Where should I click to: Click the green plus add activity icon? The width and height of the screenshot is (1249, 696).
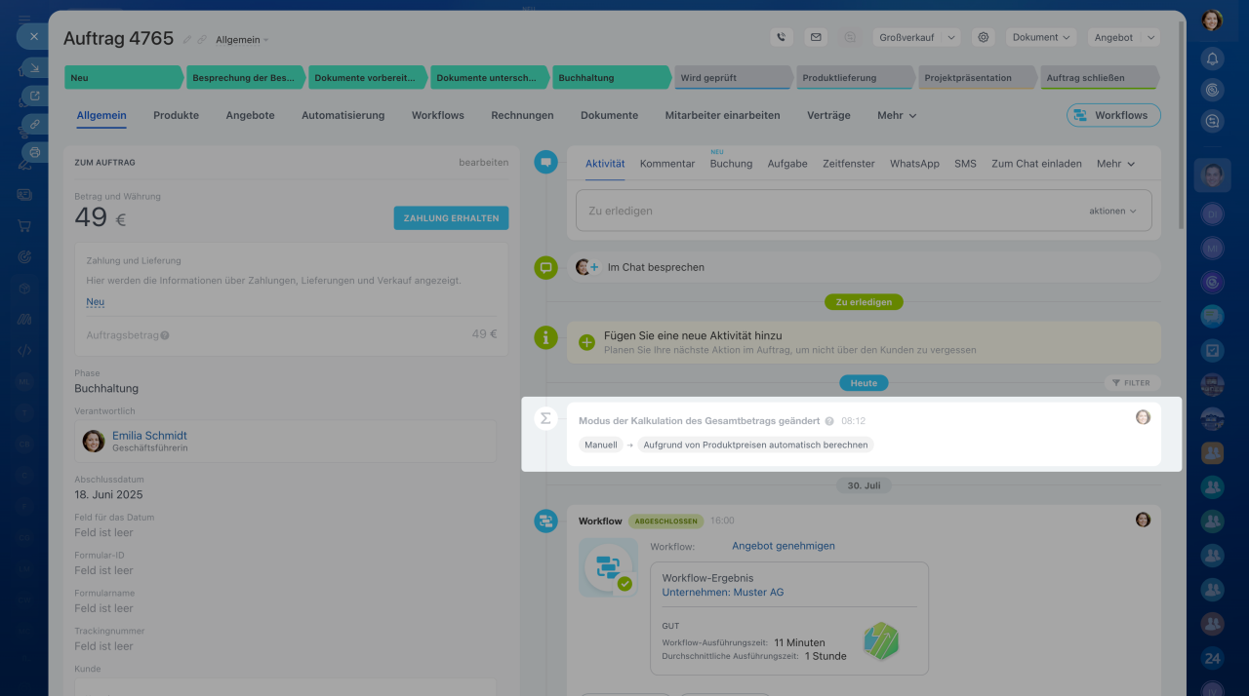[586, 342]
